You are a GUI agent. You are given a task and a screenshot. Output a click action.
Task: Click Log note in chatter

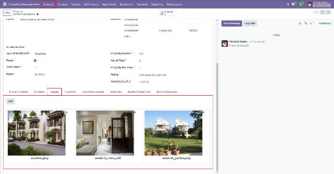[x=250, y=23]
